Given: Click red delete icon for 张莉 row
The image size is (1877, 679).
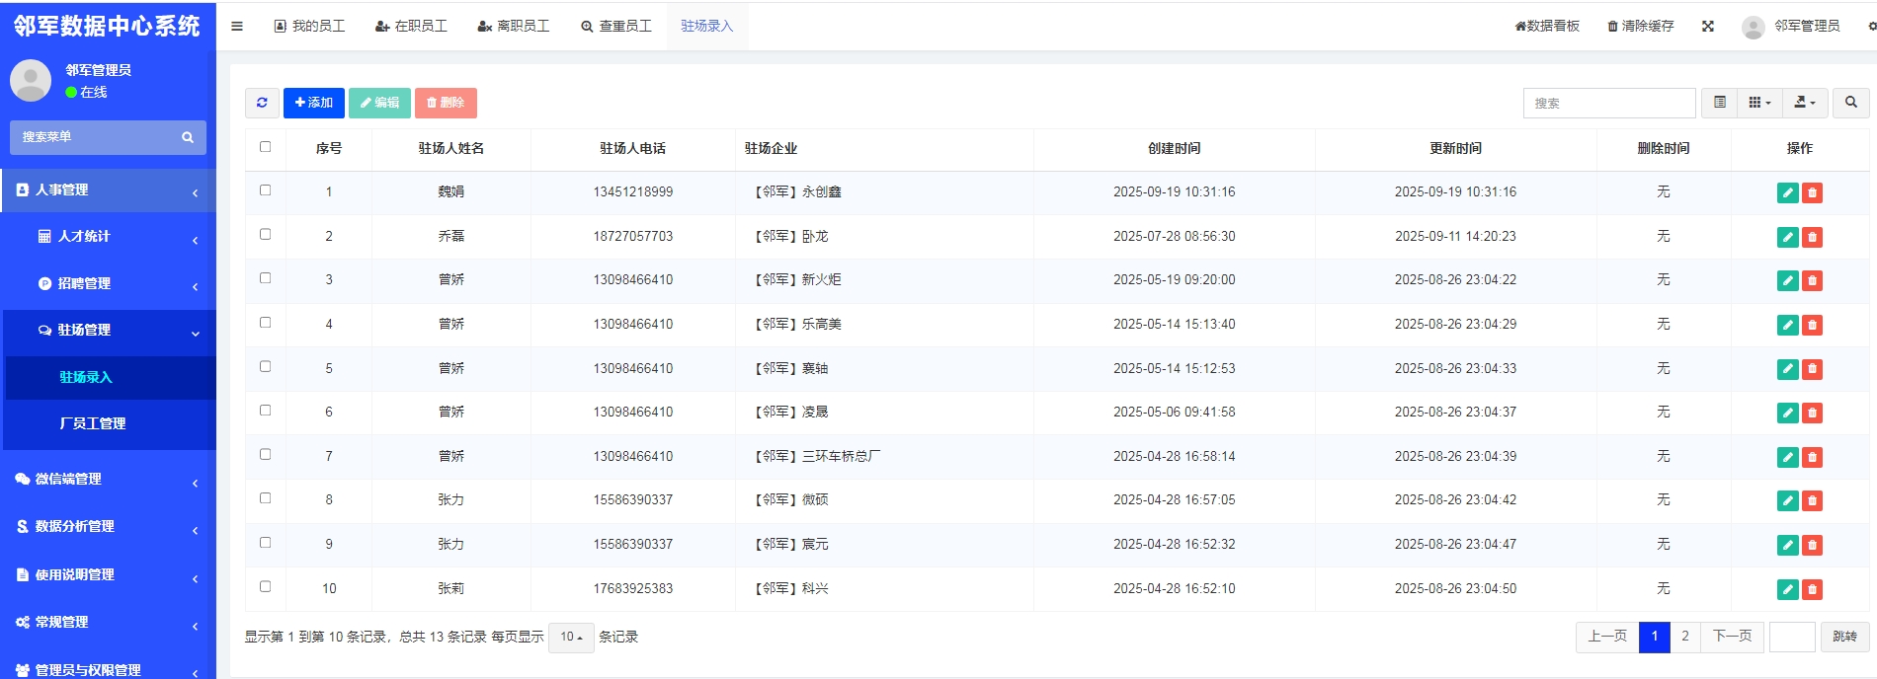Looking at the screenshot, I should pyautogui.click(x=1812, y=589).
